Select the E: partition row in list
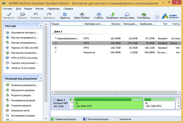 [116, 48]
